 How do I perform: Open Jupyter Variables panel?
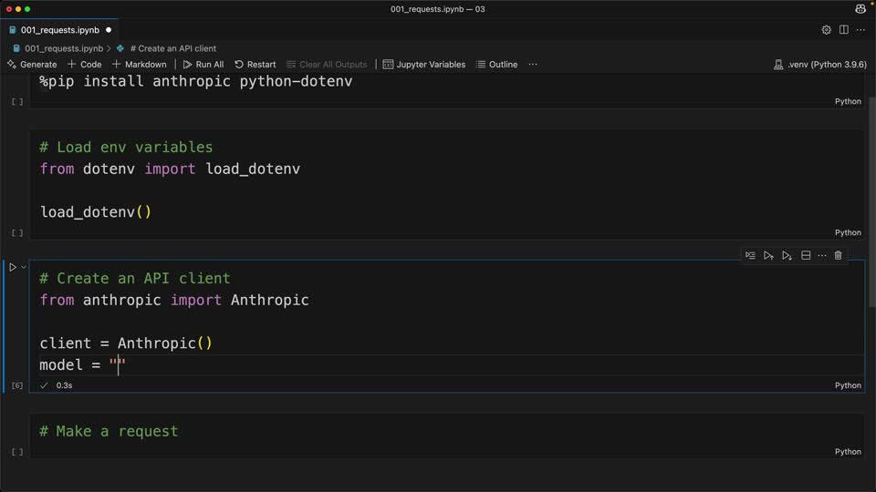[x=424, y=64]
